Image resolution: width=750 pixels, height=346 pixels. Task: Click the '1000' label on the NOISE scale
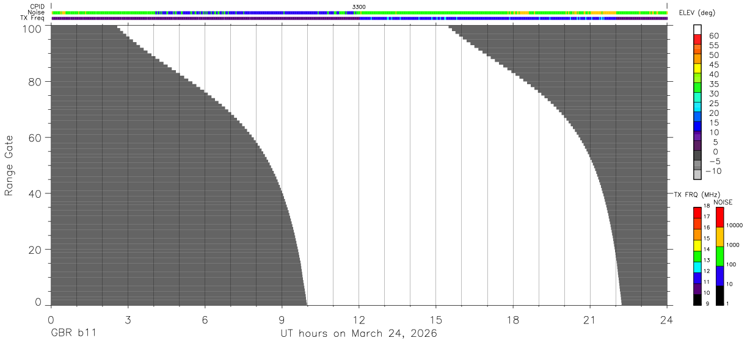[x=734, y=245]
